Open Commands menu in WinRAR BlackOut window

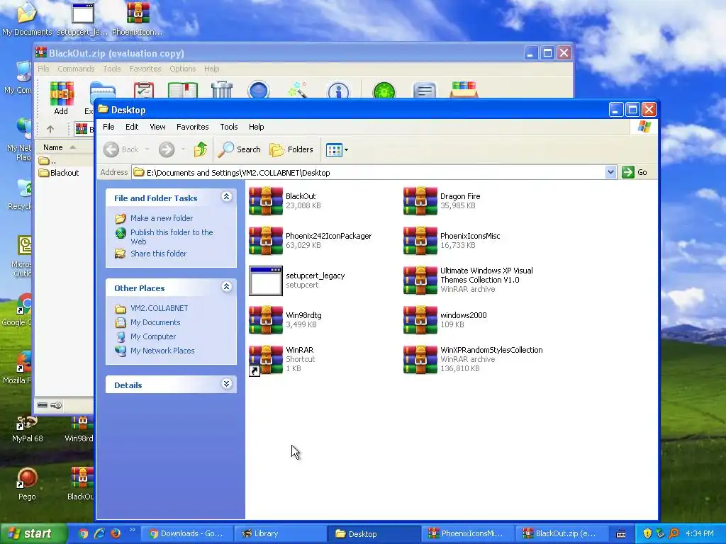[76, 69]
